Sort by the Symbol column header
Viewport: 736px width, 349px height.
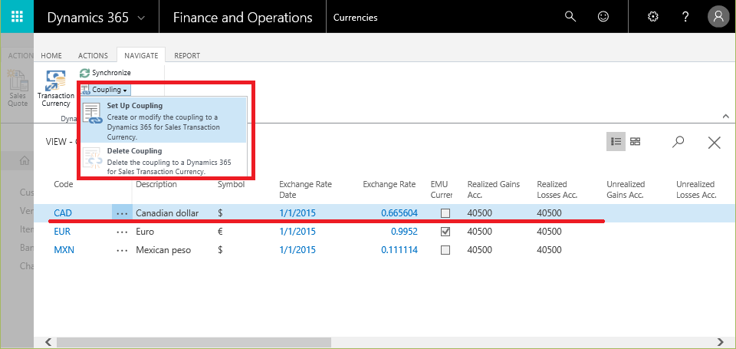(231, 184)
